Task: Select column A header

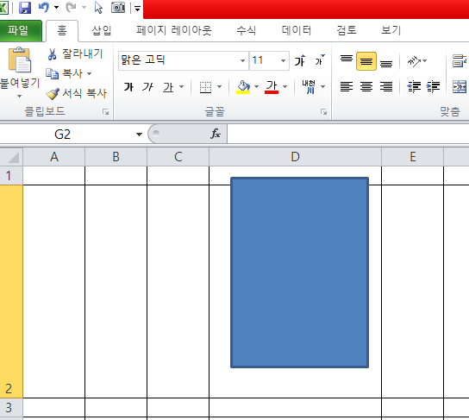Action: coord(54,156)
